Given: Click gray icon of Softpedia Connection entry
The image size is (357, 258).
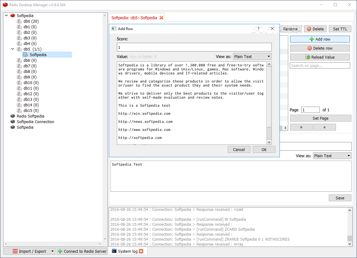Looking at the screenshot, I should coord(13,122).
